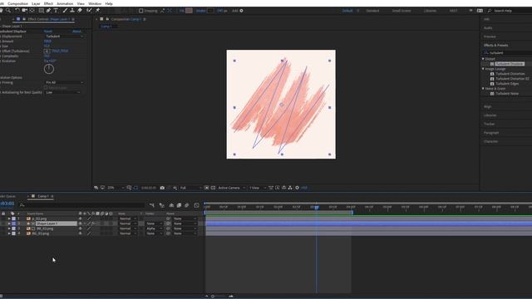Click the Draft 3D icon in timeline

click(x=162, y=205)
